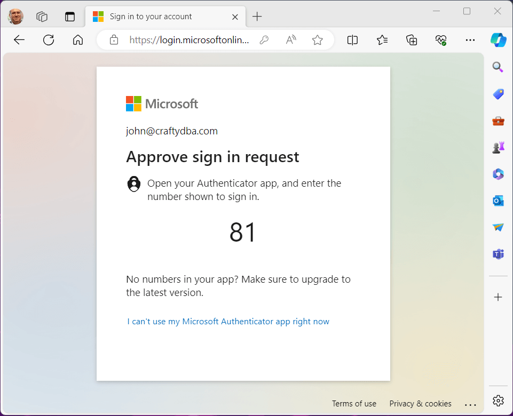
Task: Start Read aloud from address bar
Action: (x=291, y=40)
